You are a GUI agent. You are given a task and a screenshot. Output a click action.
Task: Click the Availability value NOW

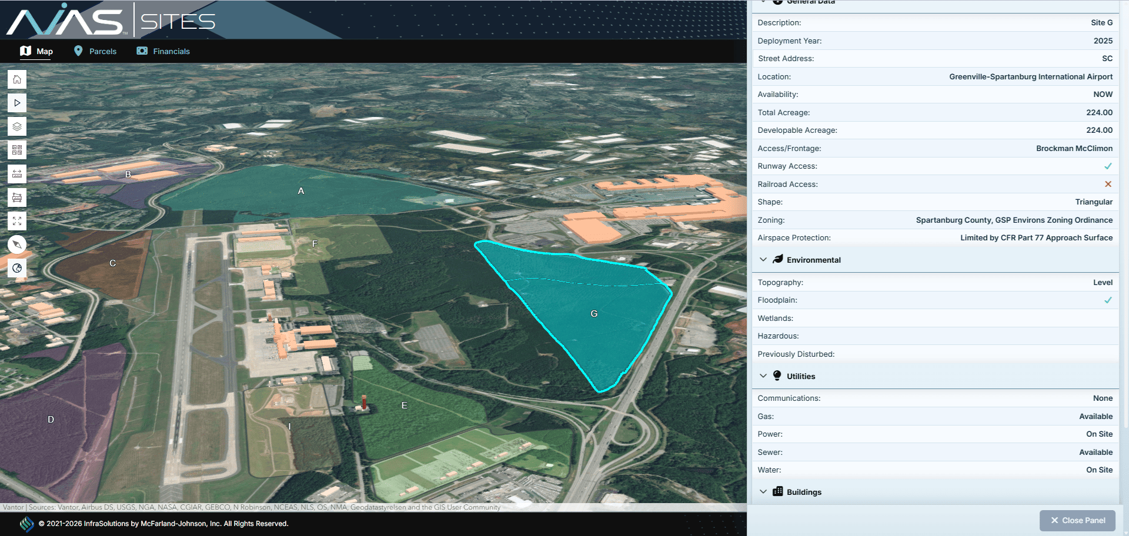pos(1103,95)
